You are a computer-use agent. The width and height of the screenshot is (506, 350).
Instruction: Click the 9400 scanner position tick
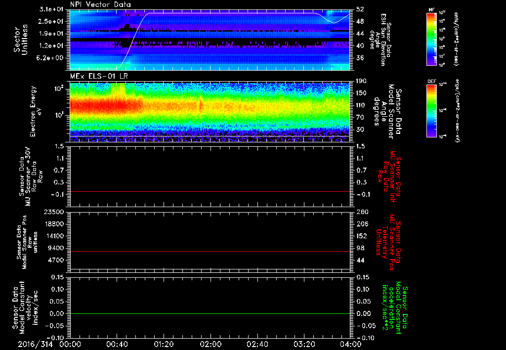55,248
